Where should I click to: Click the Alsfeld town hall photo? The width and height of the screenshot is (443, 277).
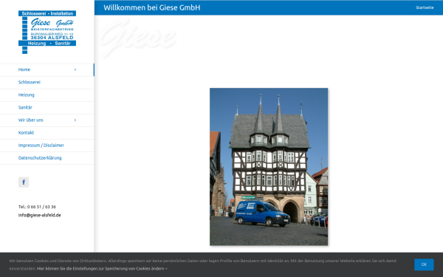(269, 166)
